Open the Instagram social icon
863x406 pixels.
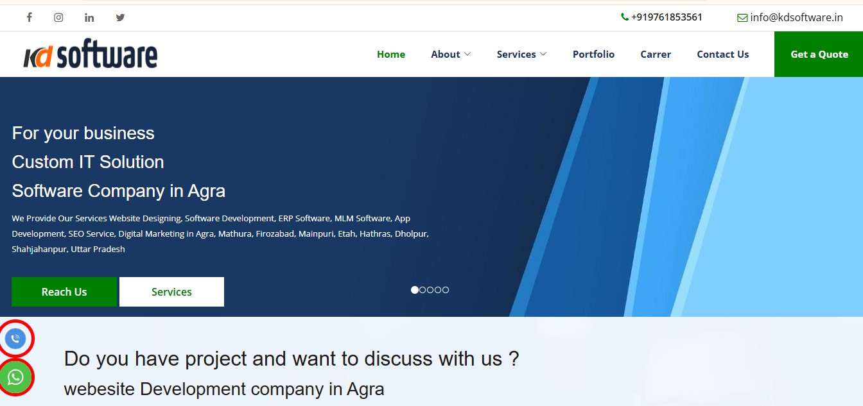tap(58, 17)
